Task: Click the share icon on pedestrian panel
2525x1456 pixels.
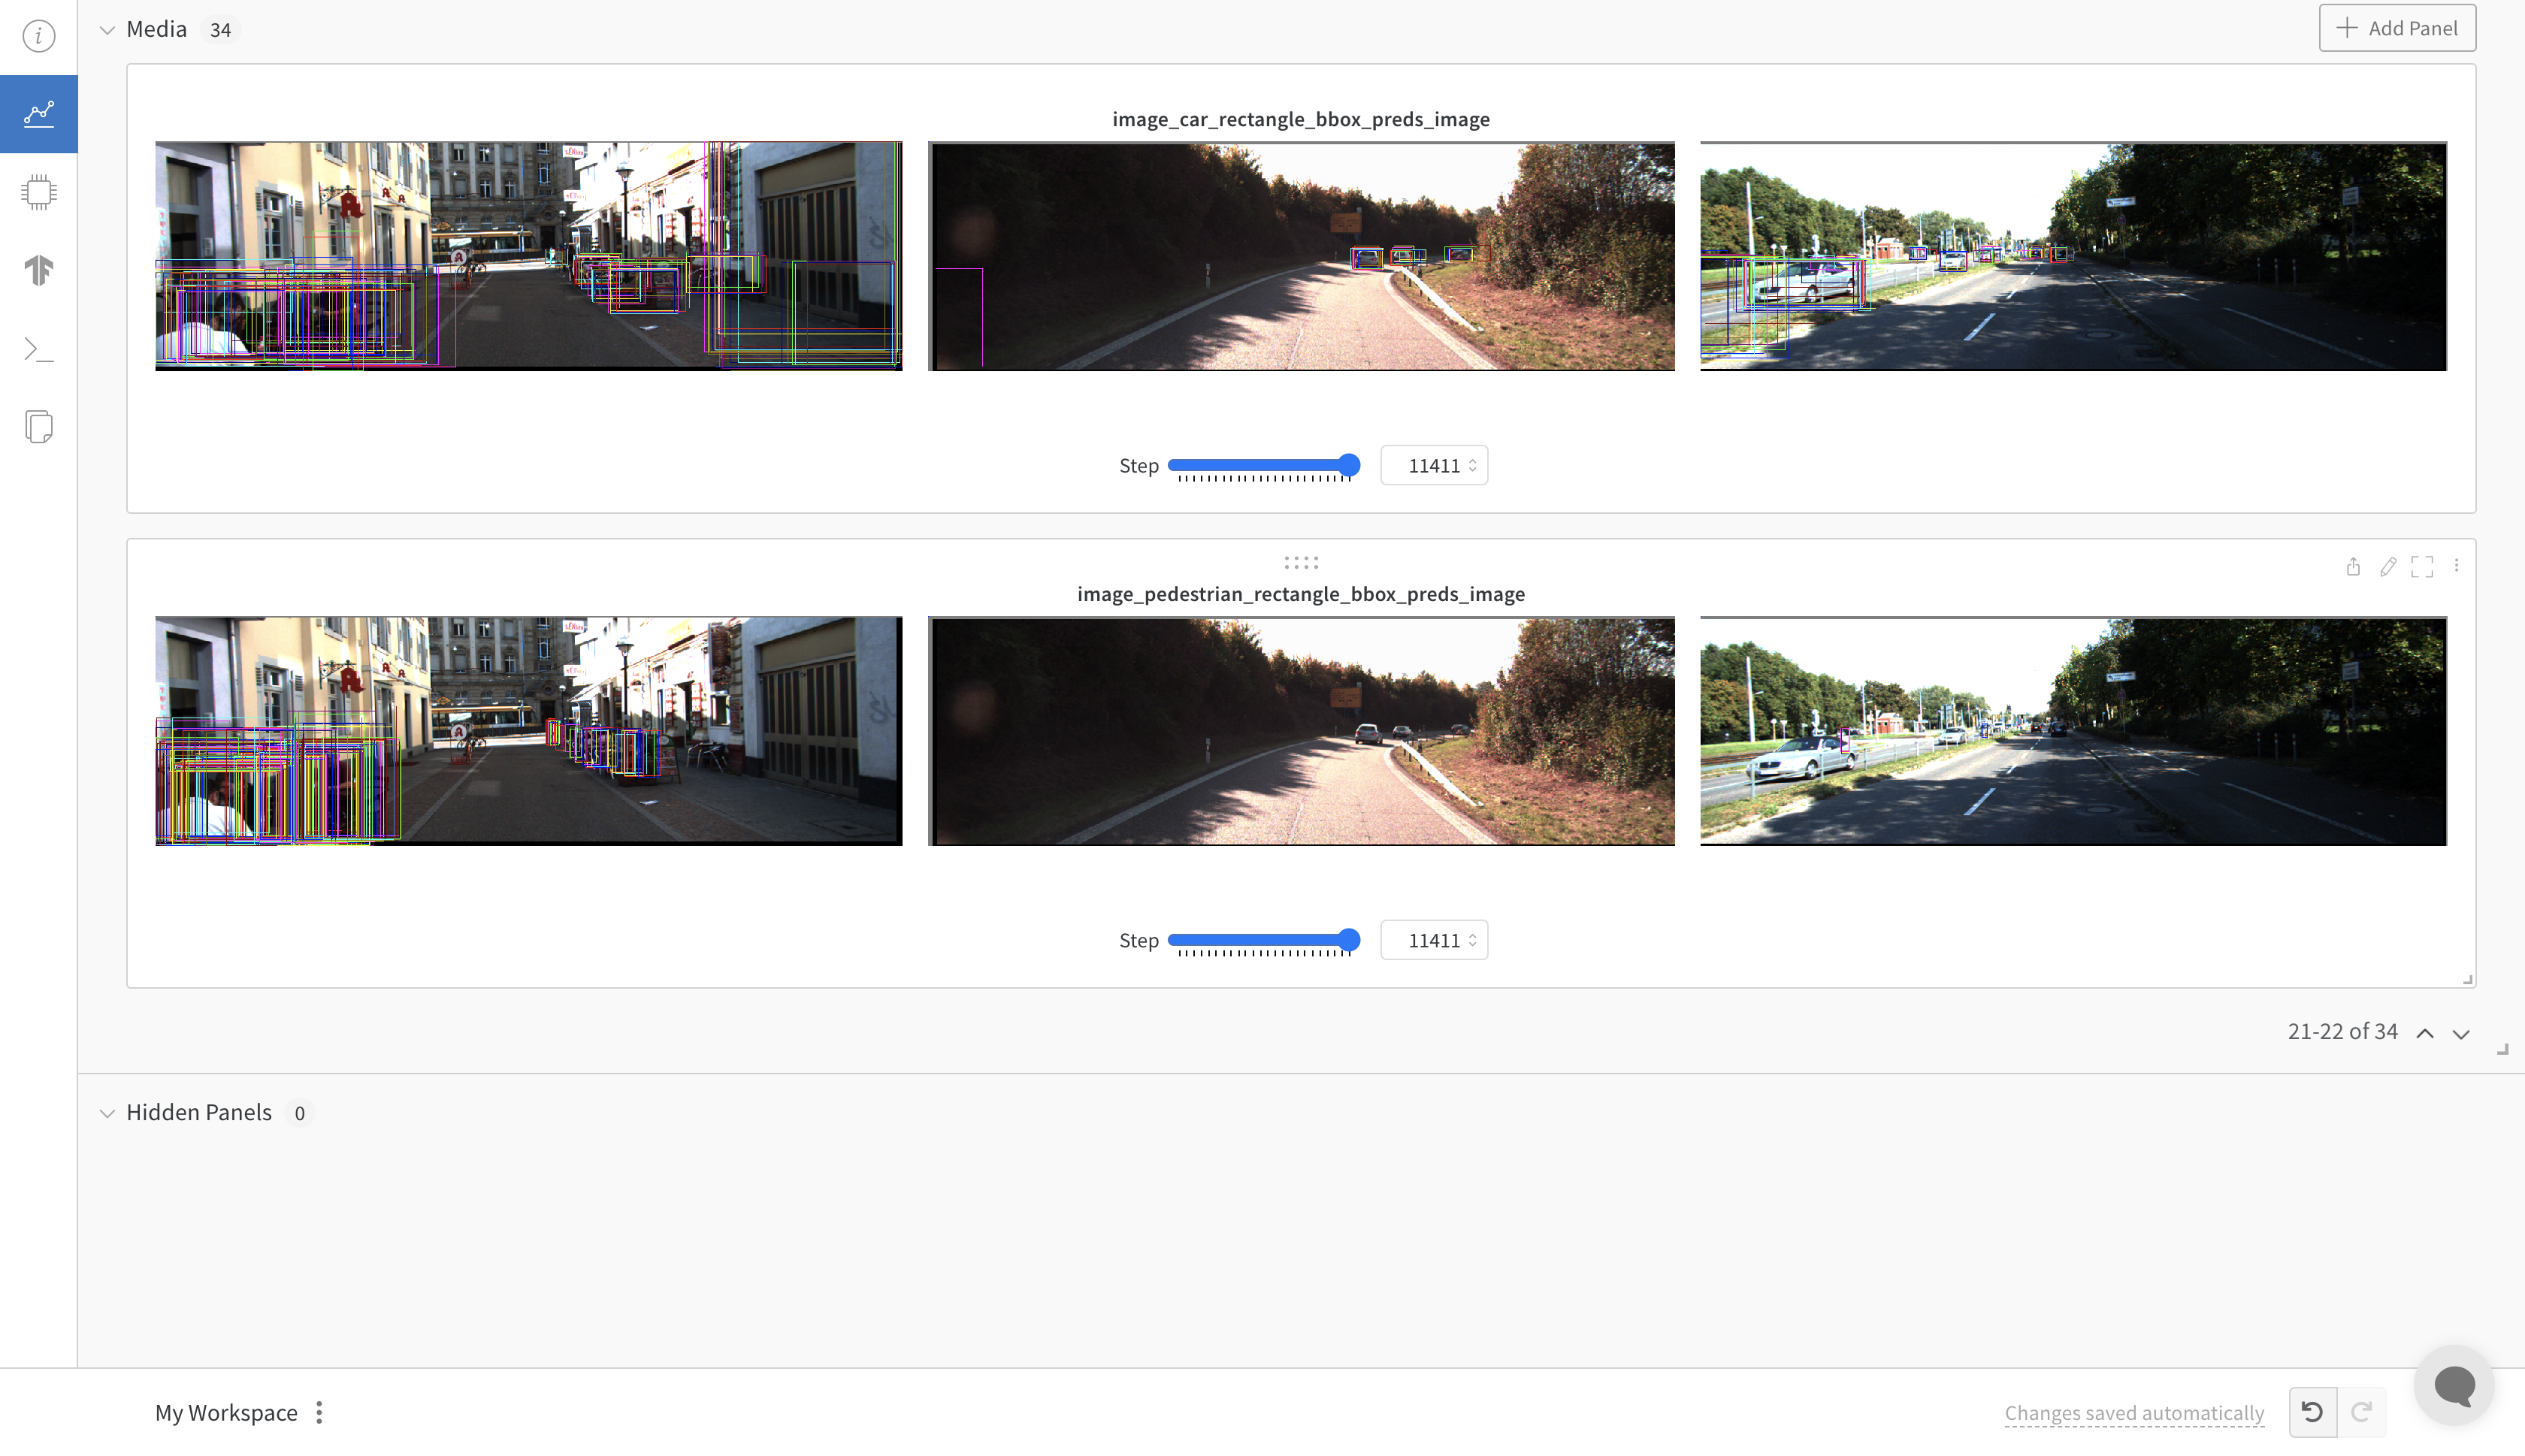Action: pyautogui.click(x=2353, y=567)
